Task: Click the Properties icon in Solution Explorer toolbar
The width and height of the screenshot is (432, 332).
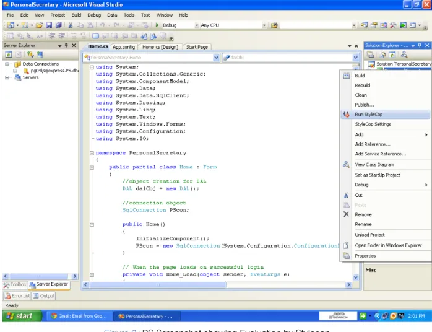Action: click(x=371, y=55)
